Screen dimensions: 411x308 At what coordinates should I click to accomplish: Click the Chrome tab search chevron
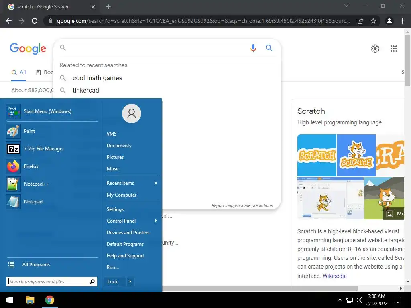346,6
